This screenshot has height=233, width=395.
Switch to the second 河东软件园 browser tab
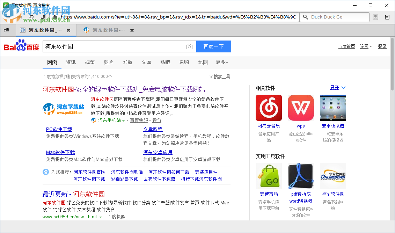(105, 30)
